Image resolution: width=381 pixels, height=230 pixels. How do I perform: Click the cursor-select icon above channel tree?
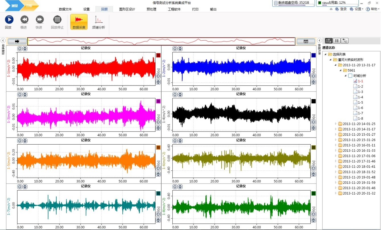pos(345,41)
